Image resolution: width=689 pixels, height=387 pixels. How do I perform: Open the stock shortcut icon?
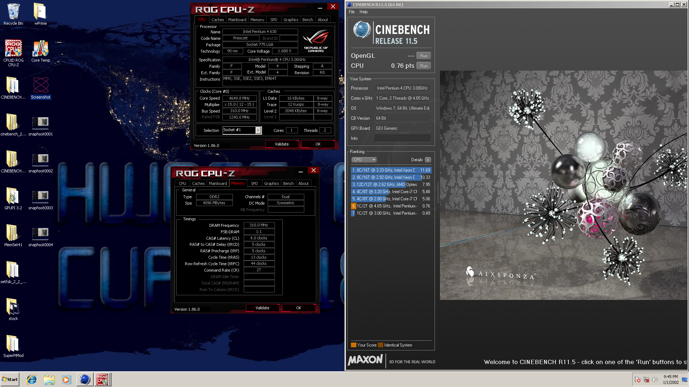13,309
